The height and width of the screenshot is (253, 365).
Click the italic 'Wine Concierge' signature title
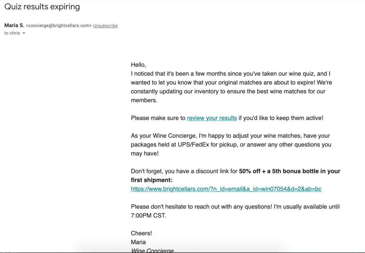click(x=152, y=251)
